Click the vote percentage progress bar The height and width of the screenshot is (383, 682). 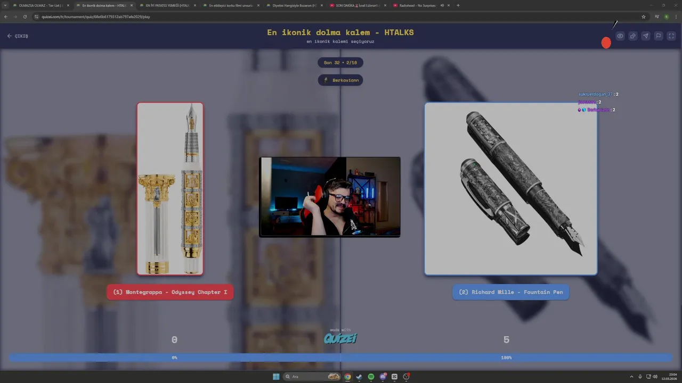pyautogui.click(x=340, y=357)
